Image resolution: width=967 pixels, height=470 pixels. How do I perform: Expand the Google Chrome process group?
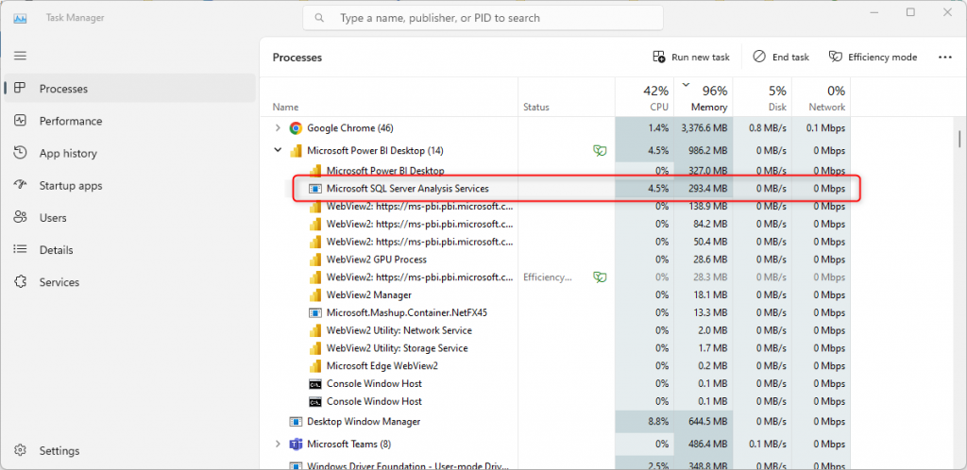point(277,128)
